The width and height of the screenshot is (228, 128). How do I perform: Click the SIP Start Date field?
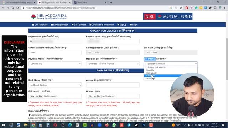(171, 53)
